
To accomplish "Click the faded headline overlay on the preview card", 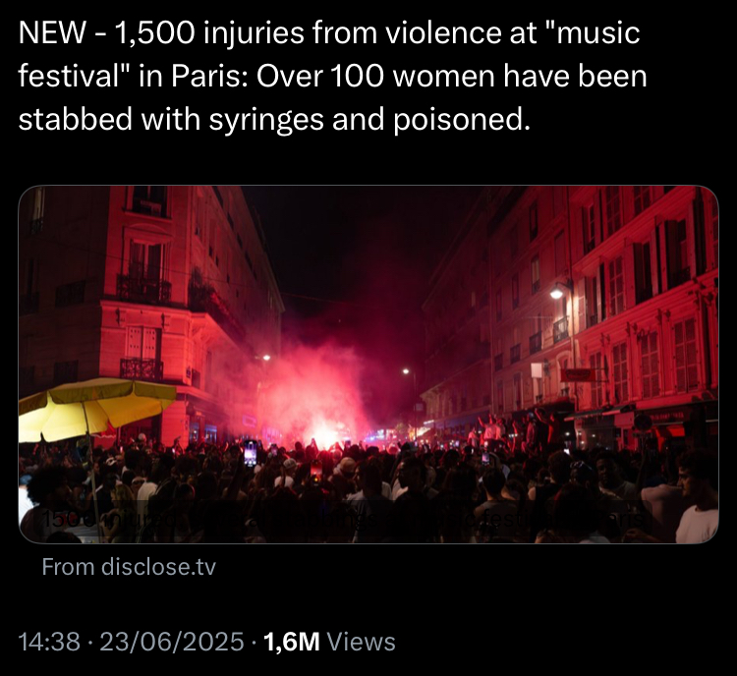I will [x=343, y=520].
